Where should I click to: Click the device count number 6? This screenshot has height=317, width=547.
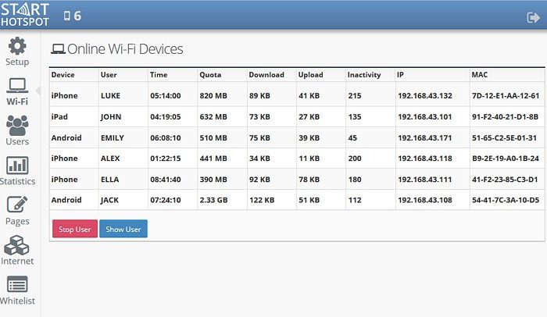pyautogui.click(x=77, y=16)
